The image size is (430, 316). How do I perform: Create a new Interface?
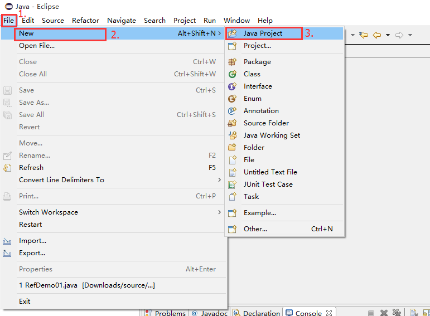point(284,86)
